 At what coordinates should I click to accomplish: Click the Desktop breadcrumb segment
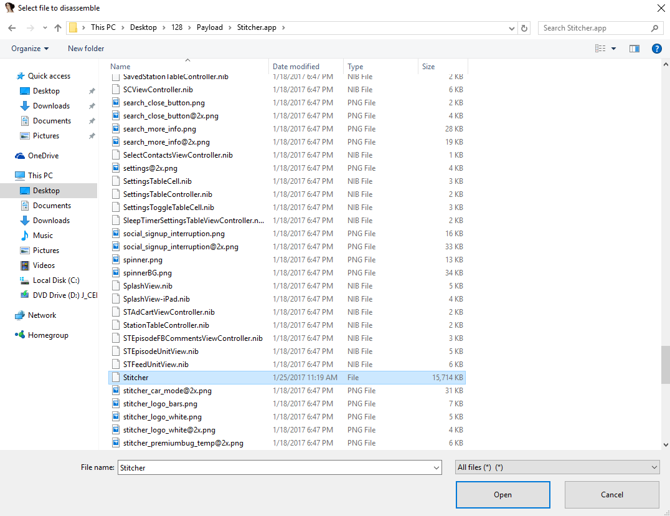pos(143,27)
